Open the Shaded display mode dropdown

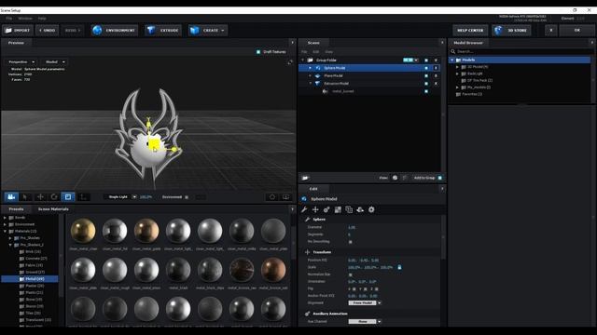(55, 62)
